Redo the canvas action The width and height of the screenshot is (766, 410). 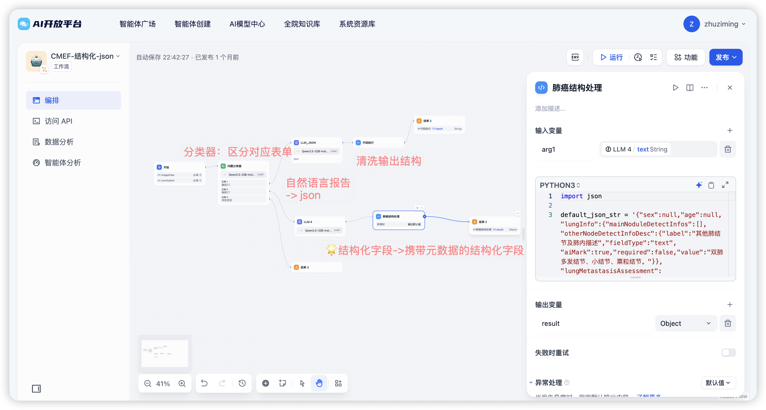pos(222,383)
